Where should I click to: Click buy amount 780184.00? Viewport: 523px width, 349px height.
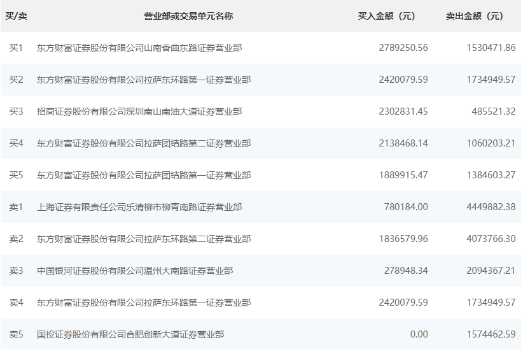tap(406, 207)
